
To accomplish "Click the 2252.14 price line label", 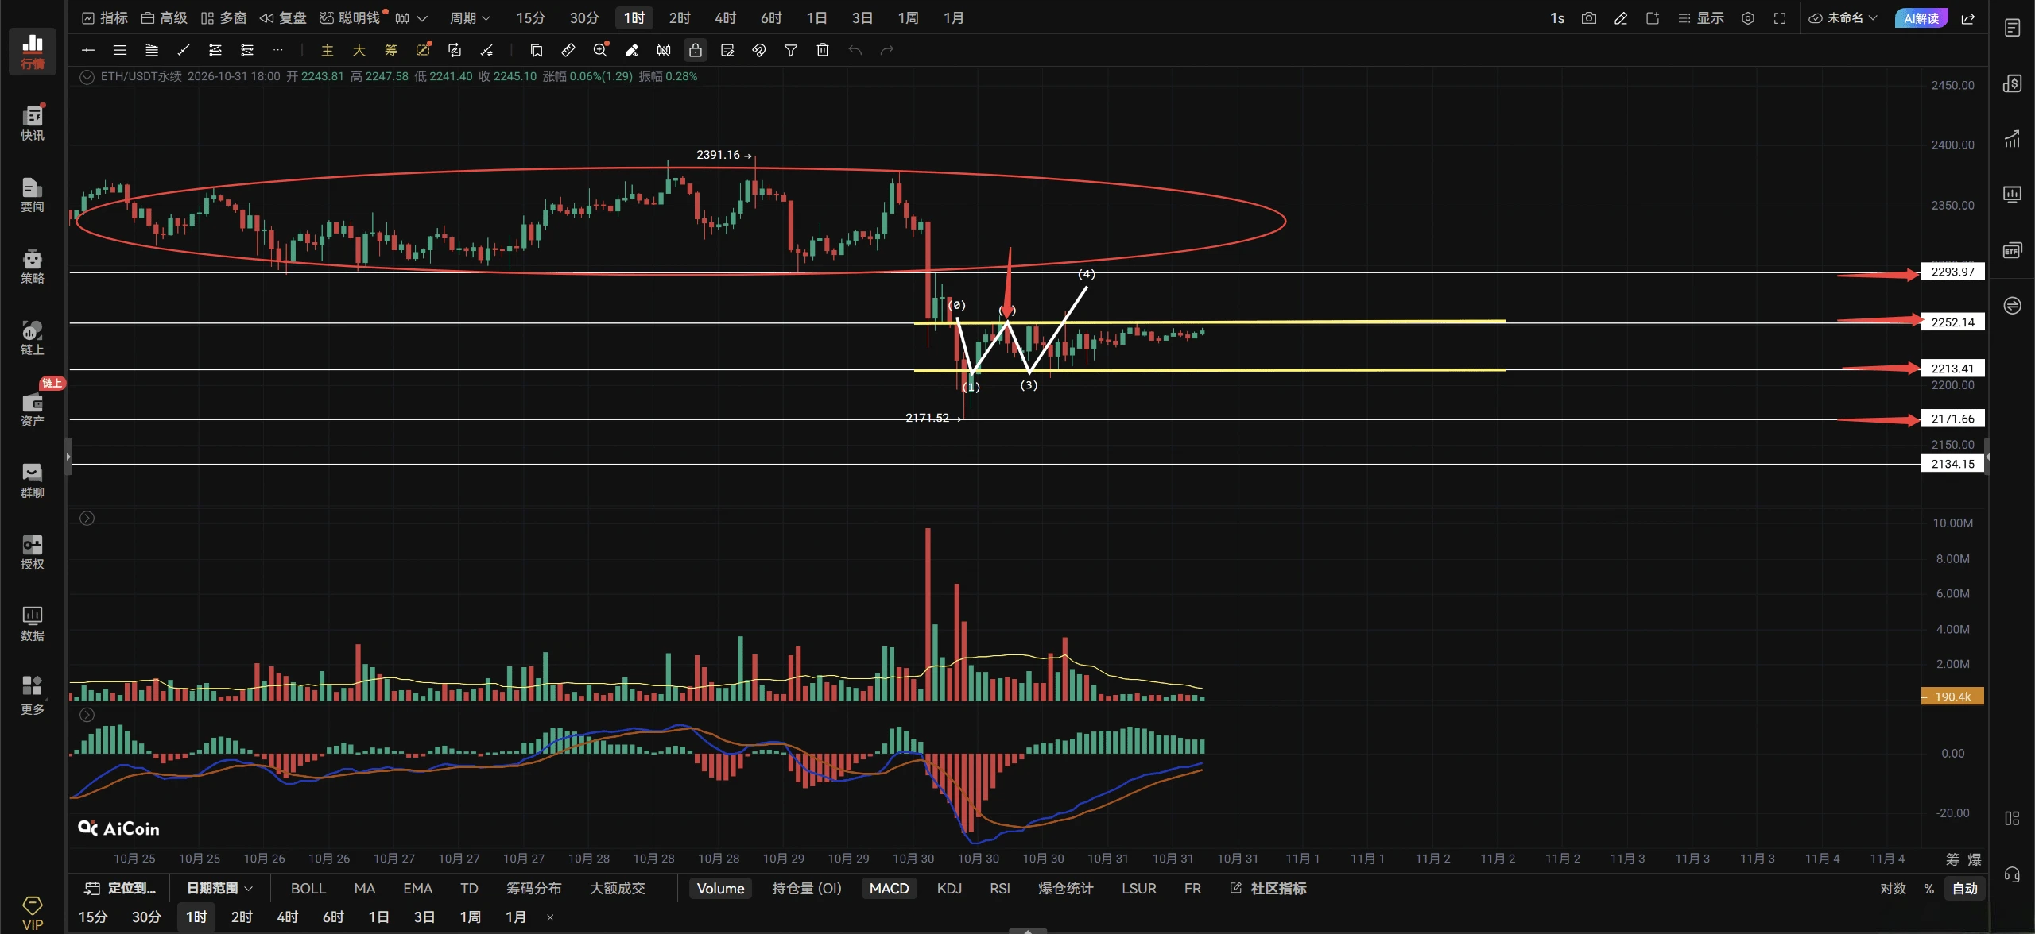I will click(x=1952, y=322).
